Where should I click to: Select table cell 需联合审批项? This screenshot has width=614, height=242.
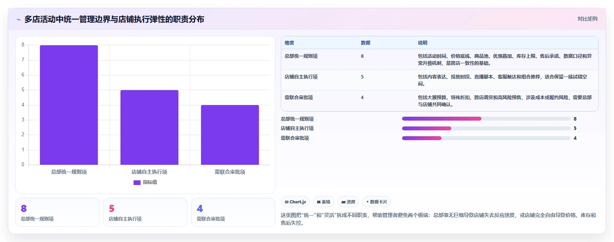pyautogui.click(x=299, y=98)
